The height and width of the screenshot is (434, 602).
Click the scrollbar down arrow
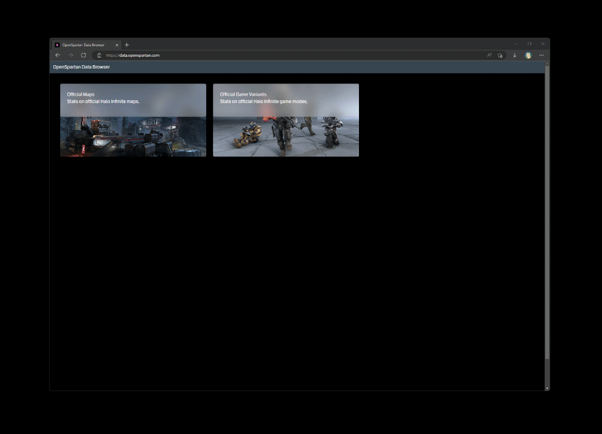[547, 388]
